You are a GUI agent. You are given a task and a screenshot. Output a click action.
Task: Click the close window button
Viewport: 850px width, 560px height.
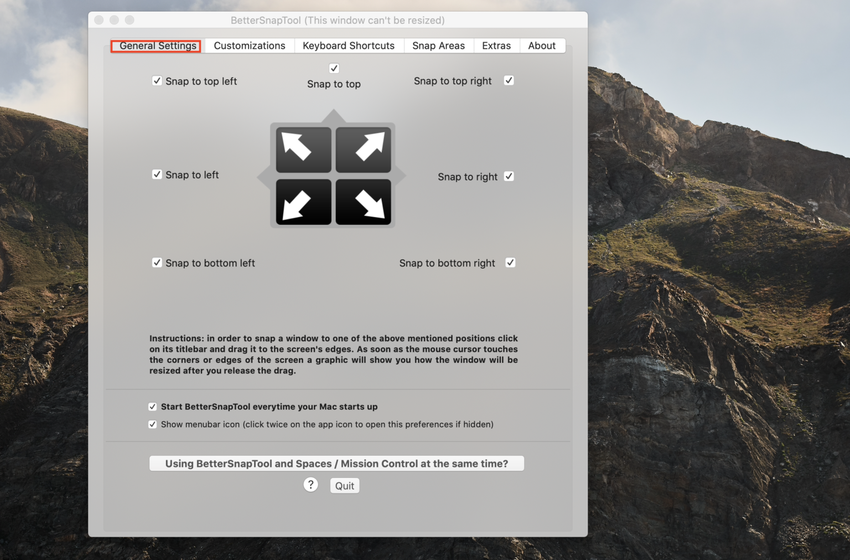(99, 20)
